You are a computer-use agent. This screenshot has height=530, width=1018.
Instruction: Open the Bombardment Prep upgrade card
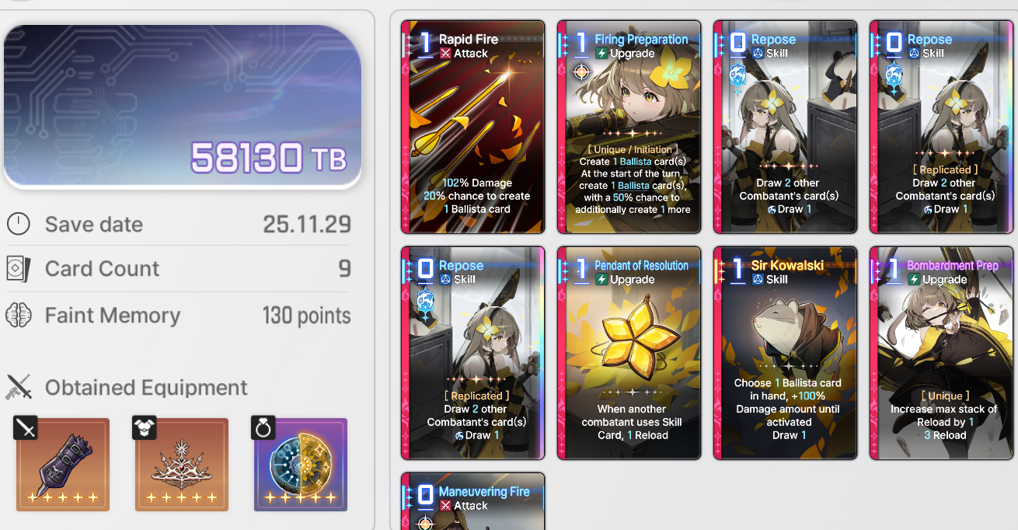pyautogui.click(x=941, y=354)
